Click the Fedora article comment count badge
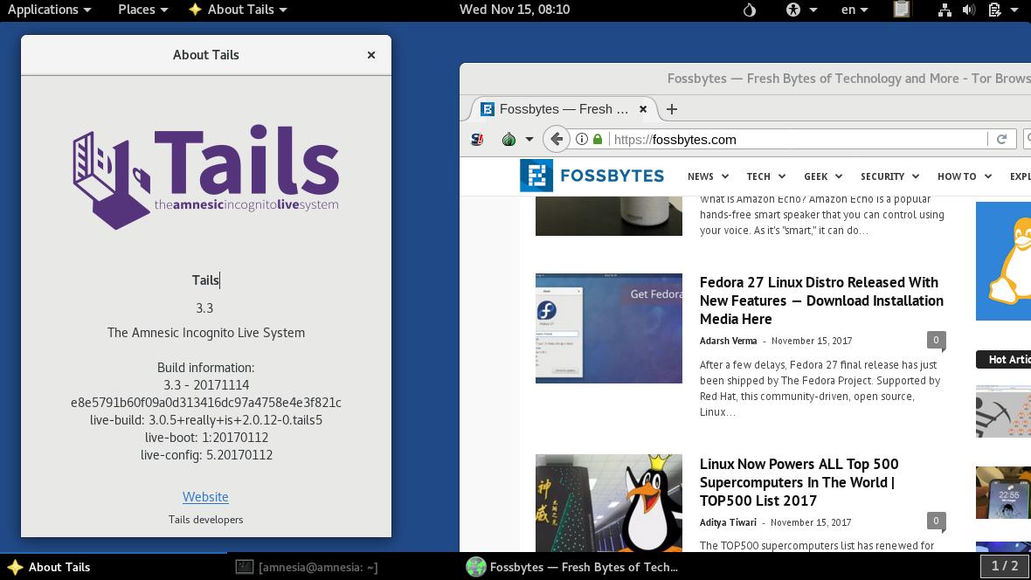1031x580 pixels. click(937, 341)
